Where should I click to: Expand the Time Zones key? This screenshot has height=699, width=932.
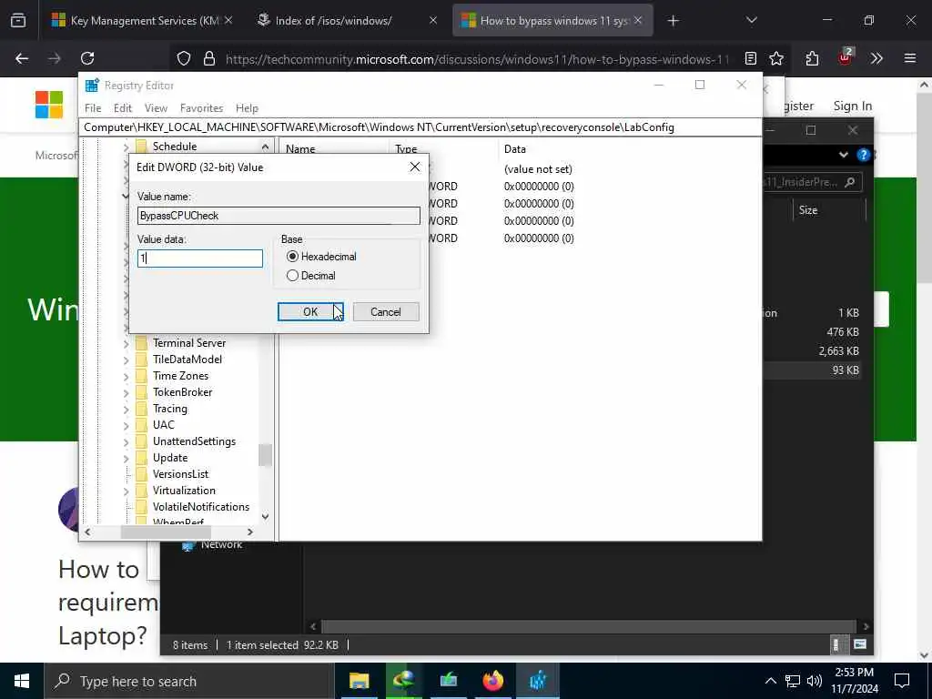tap(126, 376)
